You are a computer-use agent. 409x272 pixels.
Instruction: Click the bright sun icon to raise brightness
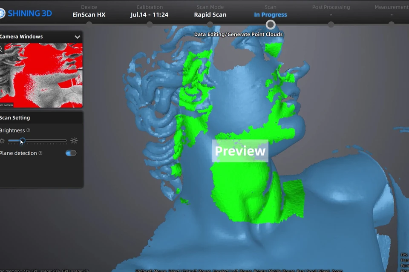[74, 141]
